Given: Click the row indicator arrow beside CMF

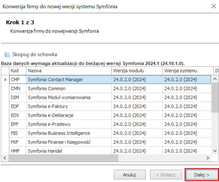Looking at the screenshot, I should click(x=5, y=80).
